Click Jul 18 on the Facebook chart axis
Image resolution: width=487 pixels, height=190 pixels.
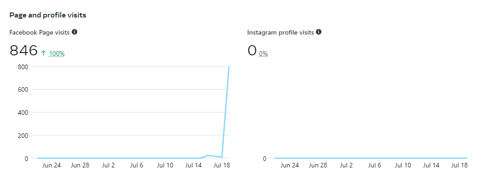point(222,165)
